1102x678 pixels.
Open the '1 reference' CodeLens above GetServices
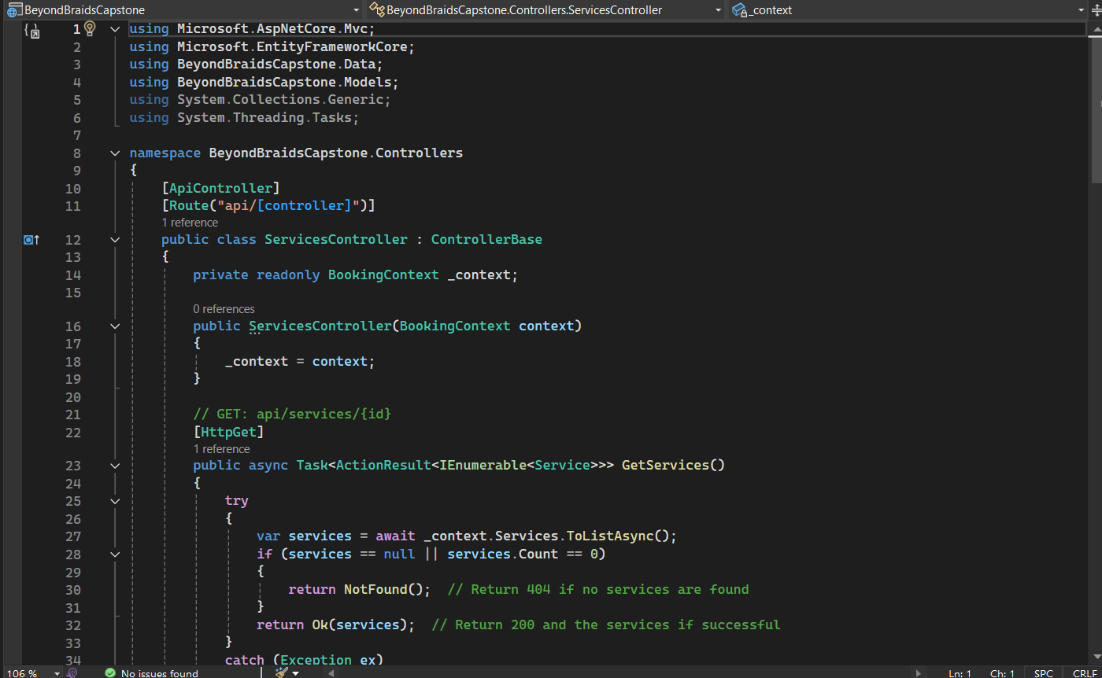[x=221, y=449]
